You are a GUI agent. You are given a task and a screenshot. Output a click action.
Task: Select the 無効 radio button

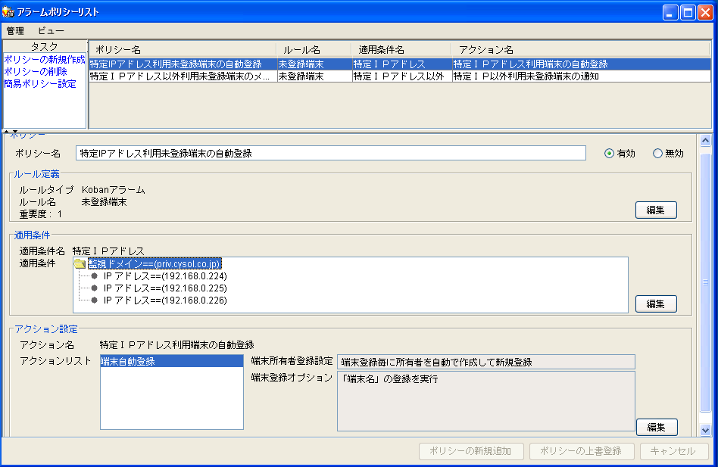click(x=657, y=152)
